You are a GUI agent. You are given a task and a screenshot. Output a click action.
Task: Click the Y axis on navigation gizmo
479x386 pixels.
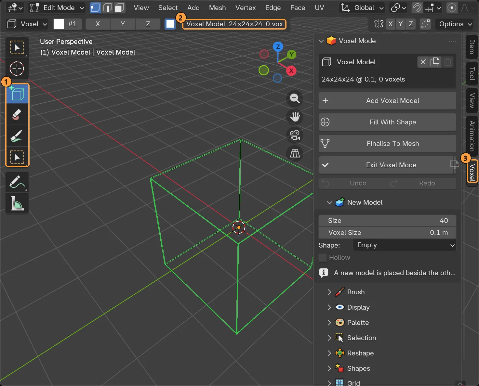click(x=291, y=55)
